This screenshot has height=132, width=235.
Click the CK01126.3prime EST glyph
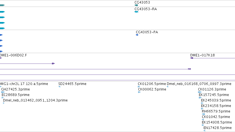[x=200, y=92]
